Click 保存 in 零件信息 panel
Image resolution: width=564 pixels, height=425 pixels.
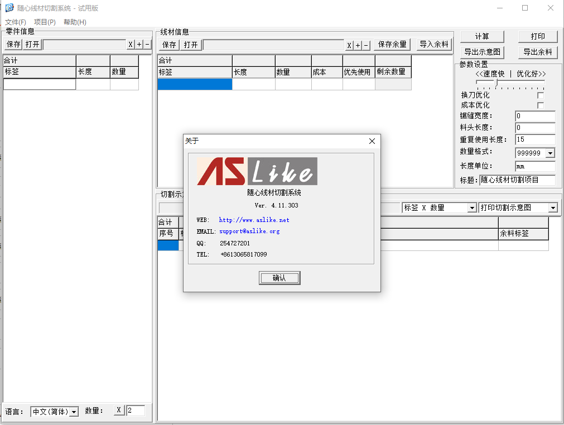pyautogui.click(x=14, y=44)
